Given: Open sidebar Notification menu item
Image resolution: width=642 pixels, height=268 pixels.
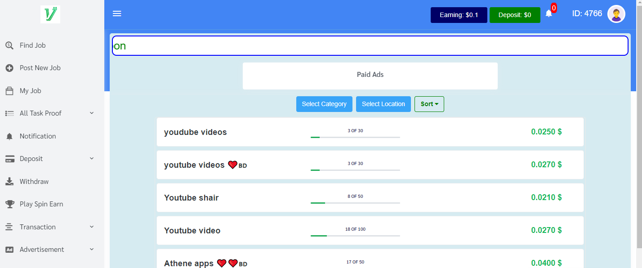Looking at the screenshot, I should click(38, 136).
